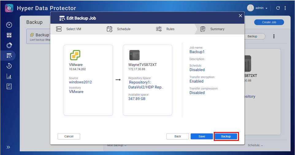Open the admin account dropdown

pyautogui.click(x=262, y=8)
